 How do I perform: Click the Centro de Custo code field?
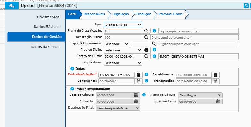click(123, 56)
